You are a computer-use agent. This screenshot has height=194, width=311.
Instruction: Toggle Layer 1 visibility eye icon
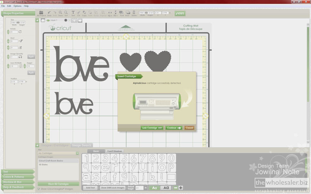tap(48, 20)
